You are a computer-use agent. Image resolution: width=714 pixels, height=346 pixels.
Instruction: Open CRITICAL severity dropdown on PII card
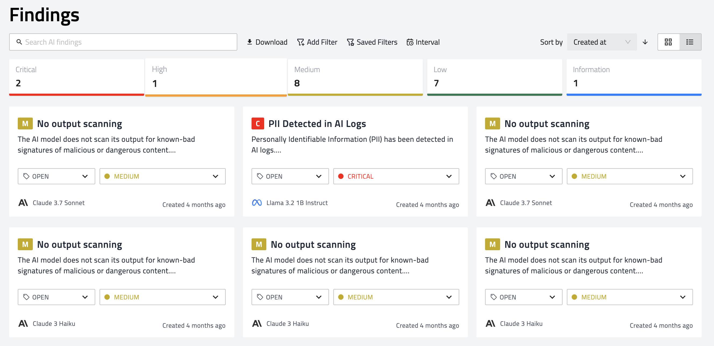[x=396, y=176]
